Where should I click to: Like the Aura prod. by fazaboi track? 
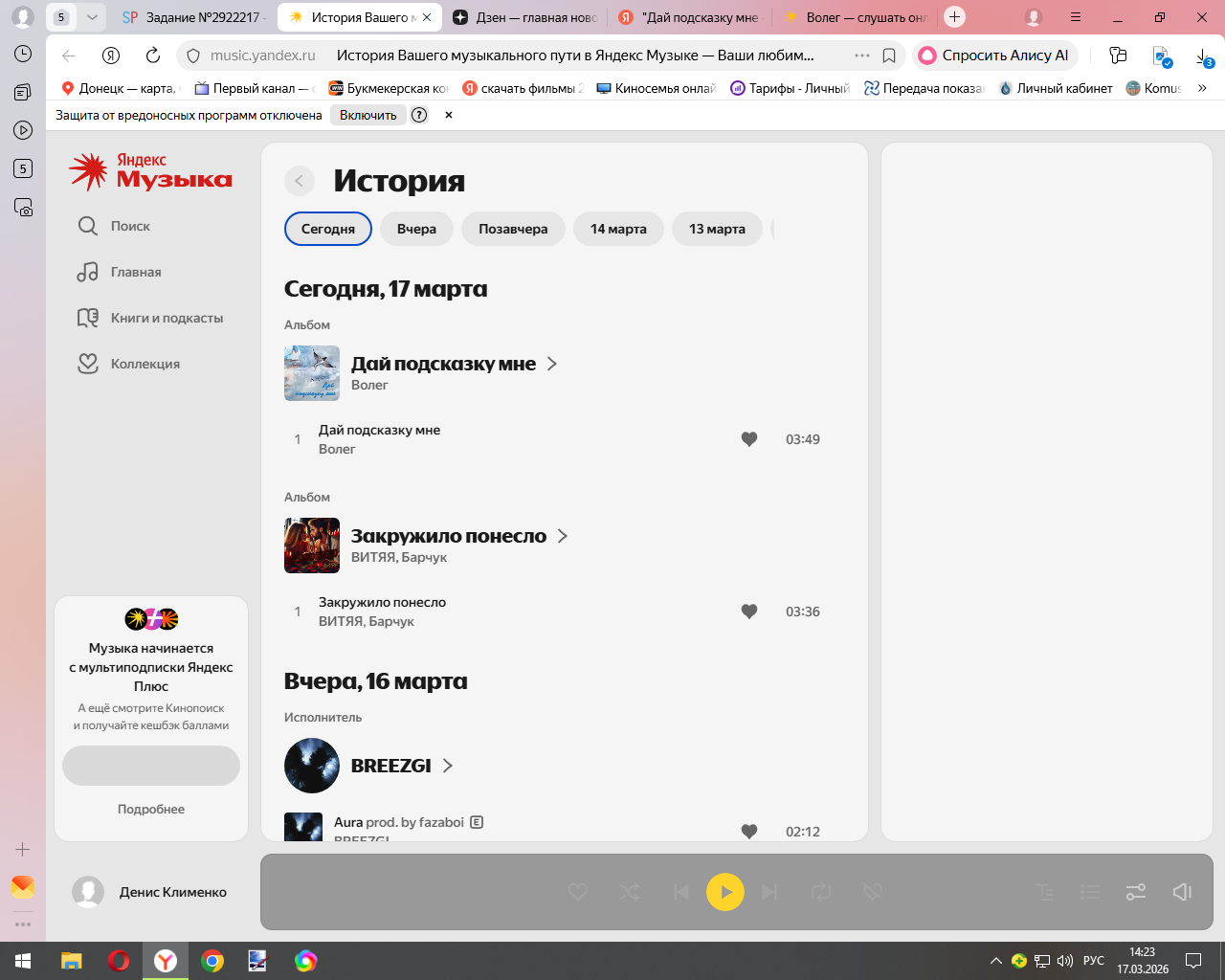pos(749,831)
